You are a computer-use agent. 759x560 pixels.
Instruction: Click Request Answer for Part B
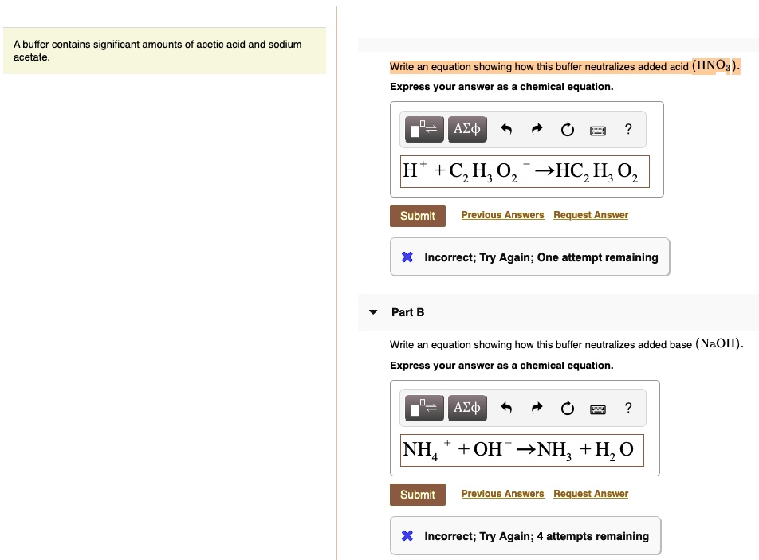[590, 494]
